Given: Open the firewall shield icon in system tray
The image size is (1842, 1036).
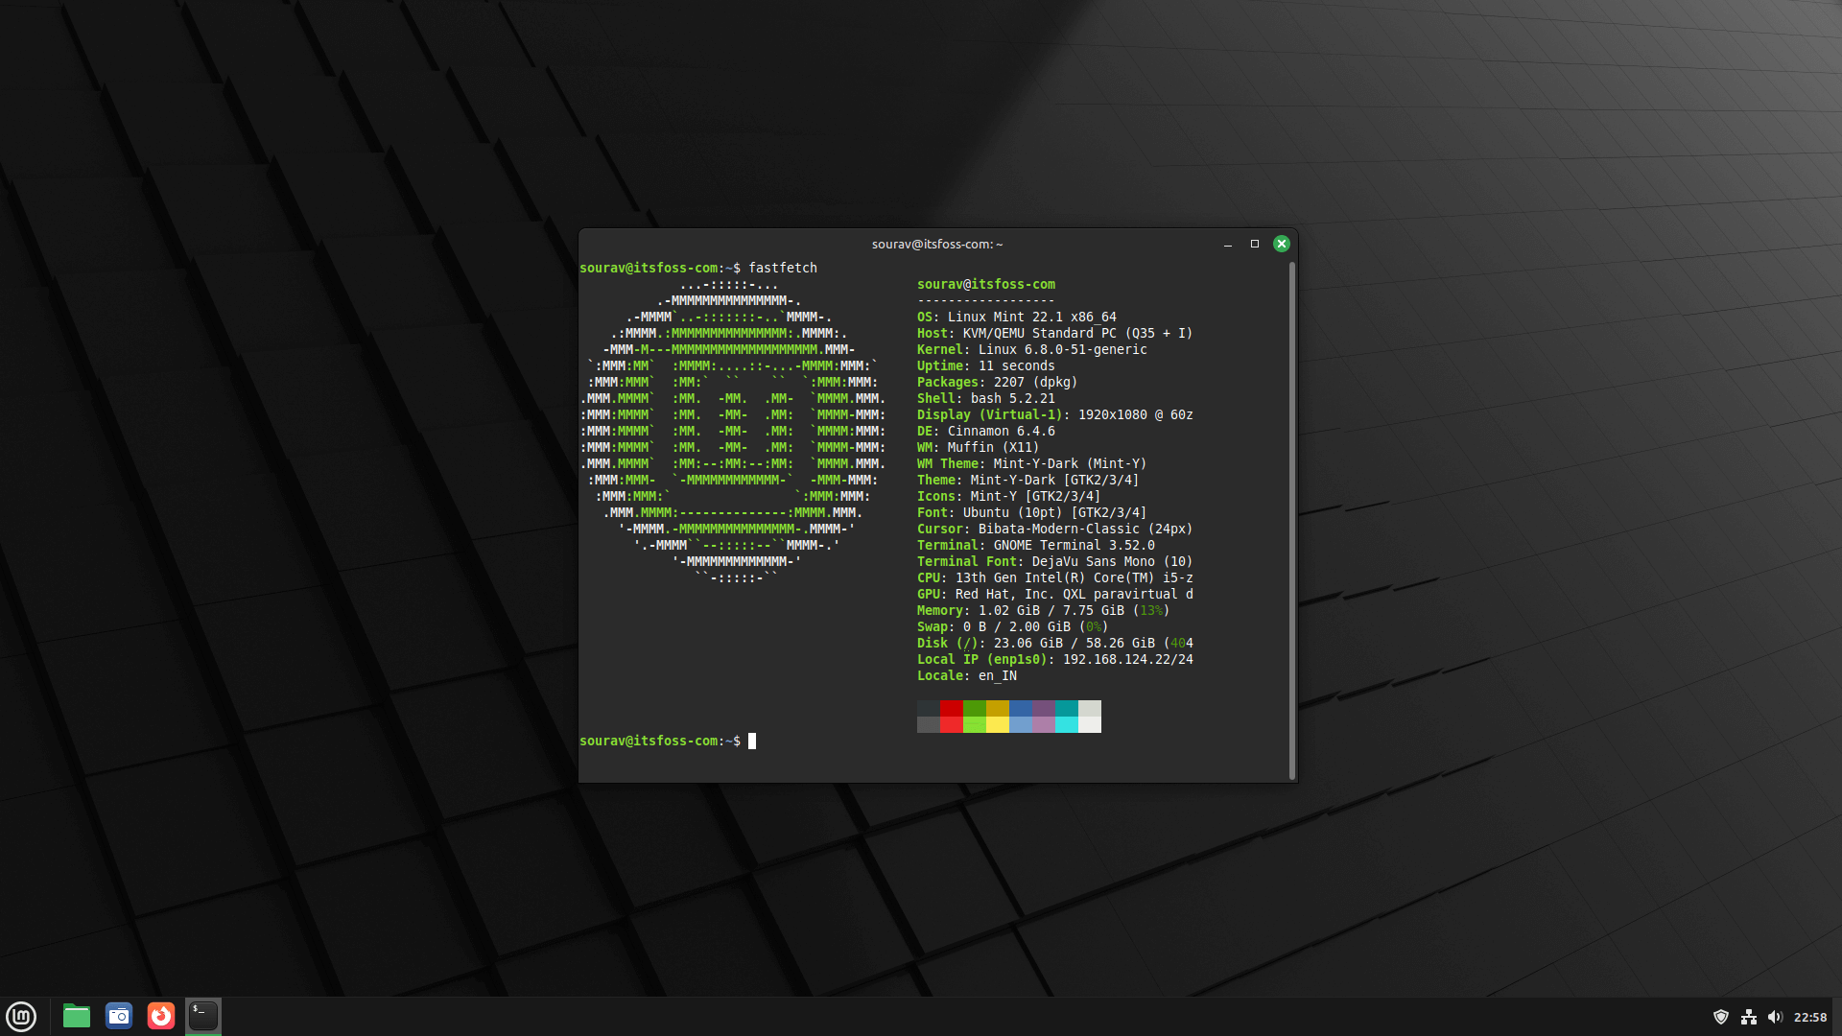Looking at the screenshot, I should pos(1722,1016).
